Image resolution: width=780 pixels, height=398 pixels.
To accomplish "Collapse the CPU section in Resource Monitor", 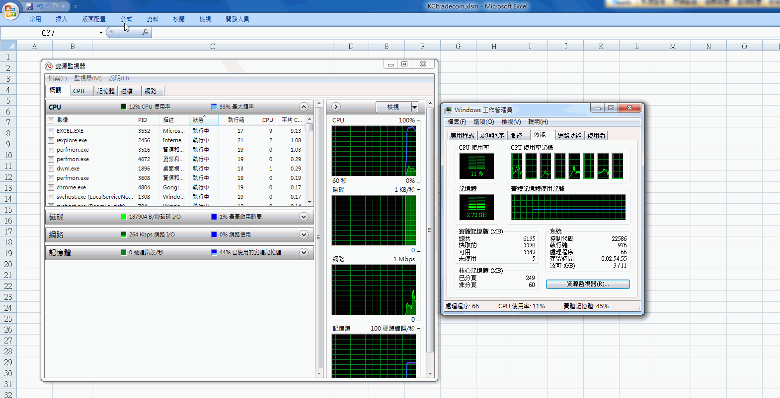I will click(304, 107).
